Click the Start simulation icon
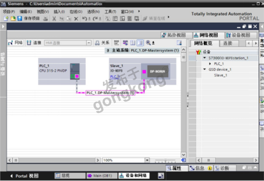This screenshot has width=264, height=181. (x=129, y=18)
